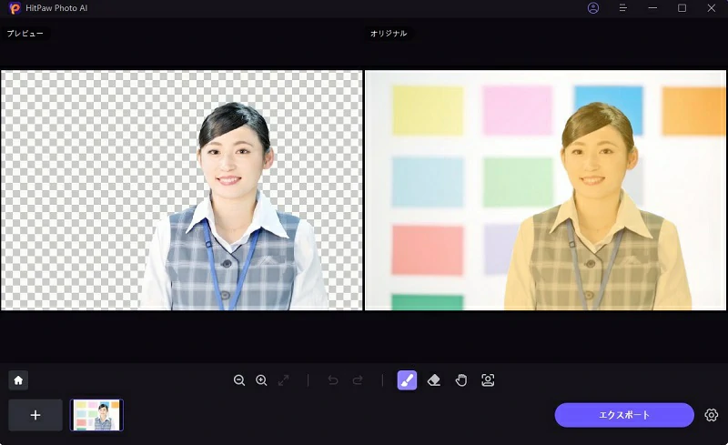Click the オリジナル original label
This screenshot has height=445, width=728.
389,34
